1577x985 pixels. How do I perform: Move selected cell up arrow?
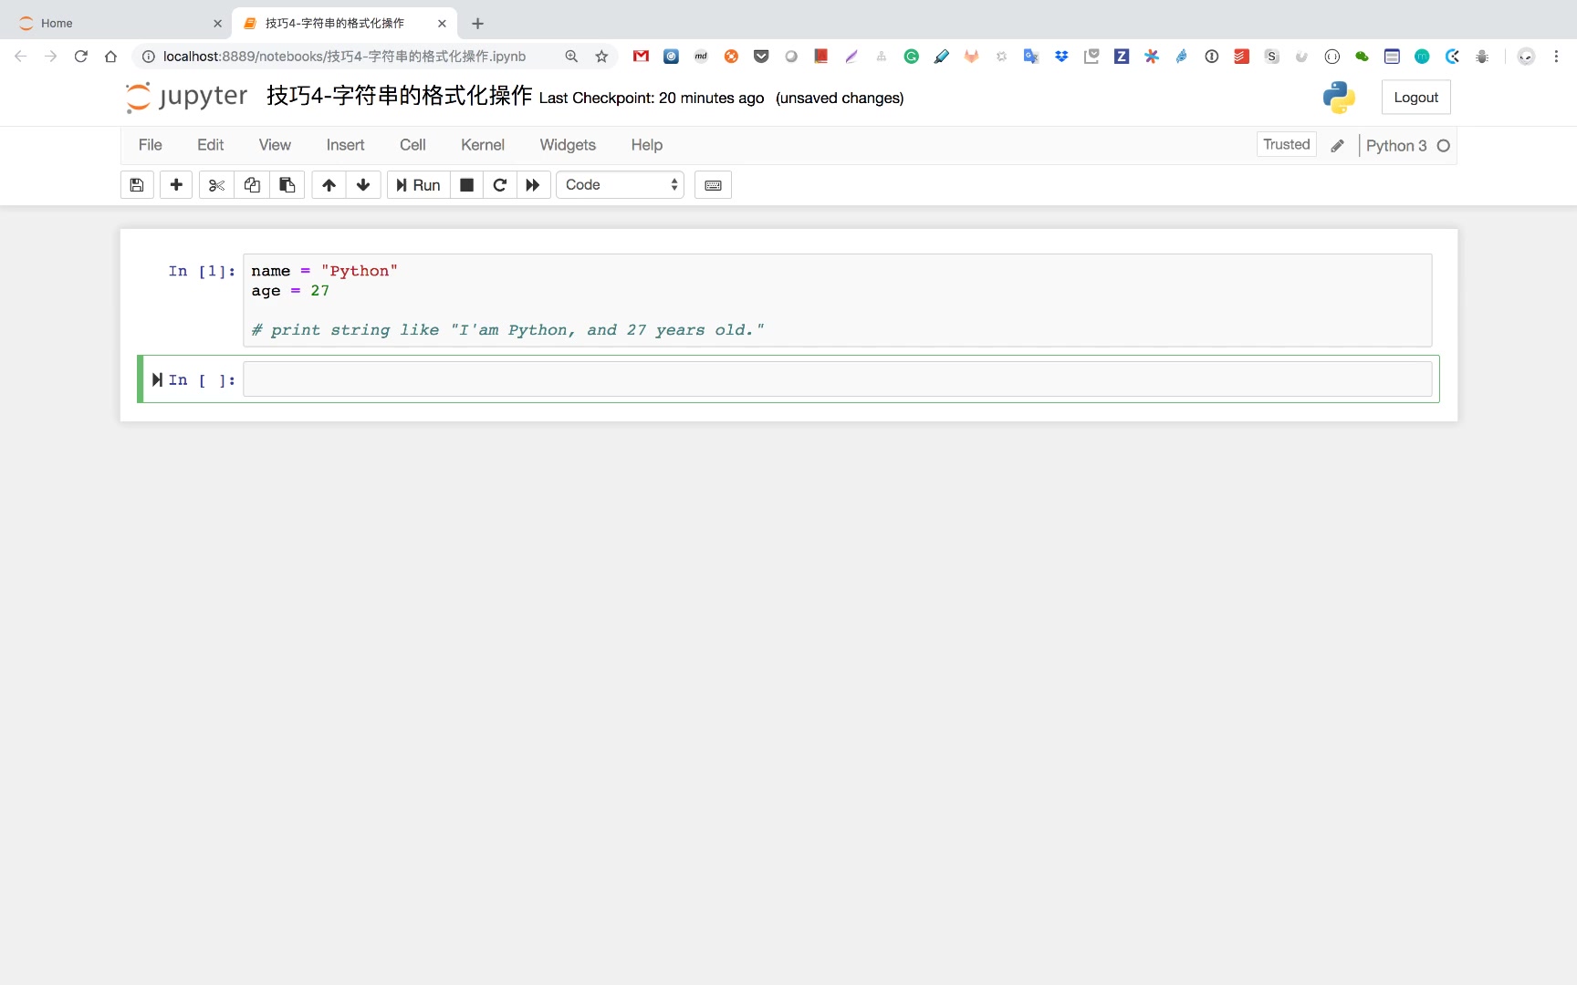(329, 185)
